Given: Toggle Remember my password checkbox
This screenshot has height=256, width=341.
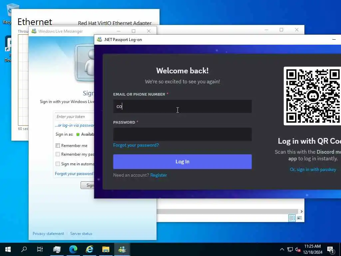Looking at the screenshot, I should [58, 154].
